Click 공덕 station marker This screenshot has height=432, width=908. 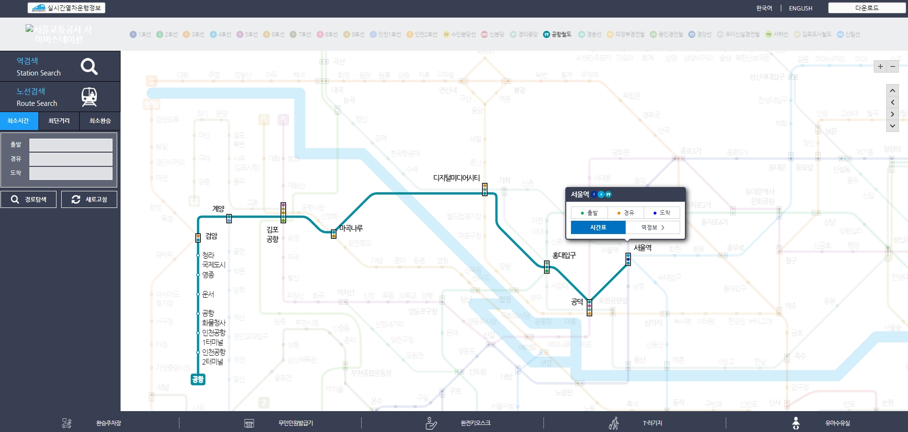[x=589, y=308]
